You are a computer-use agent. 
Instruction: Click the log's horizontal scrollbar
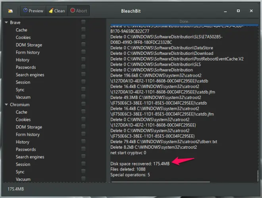[x=161, y=182]
